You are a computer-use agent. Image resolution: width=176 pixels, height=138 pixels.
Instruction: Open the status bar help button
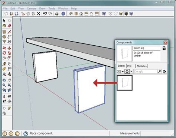tap(26, 134)
